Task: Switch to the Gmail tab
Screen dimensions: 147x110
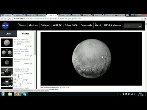Action: (18, 15)
